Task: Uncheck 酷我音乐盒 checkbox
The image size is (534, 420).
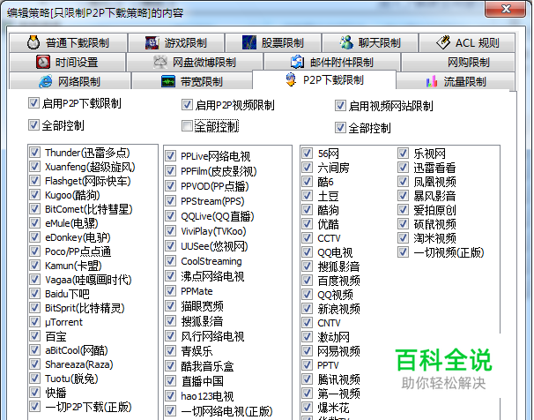Action: 170,366
